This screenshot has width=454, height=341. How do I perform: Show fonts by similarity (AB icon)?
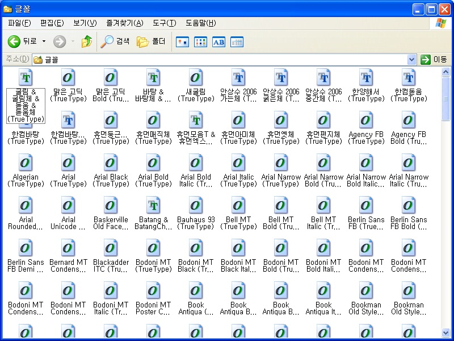point(218,42)
